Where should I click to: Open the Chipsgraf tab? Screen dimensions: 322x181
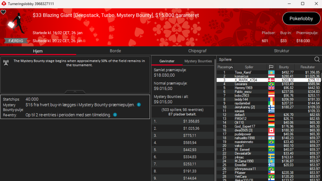[197, 51]
